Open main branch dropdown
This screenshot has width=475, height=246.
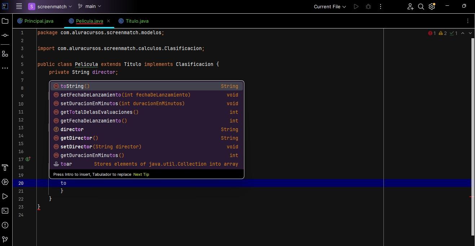[89, 6]
